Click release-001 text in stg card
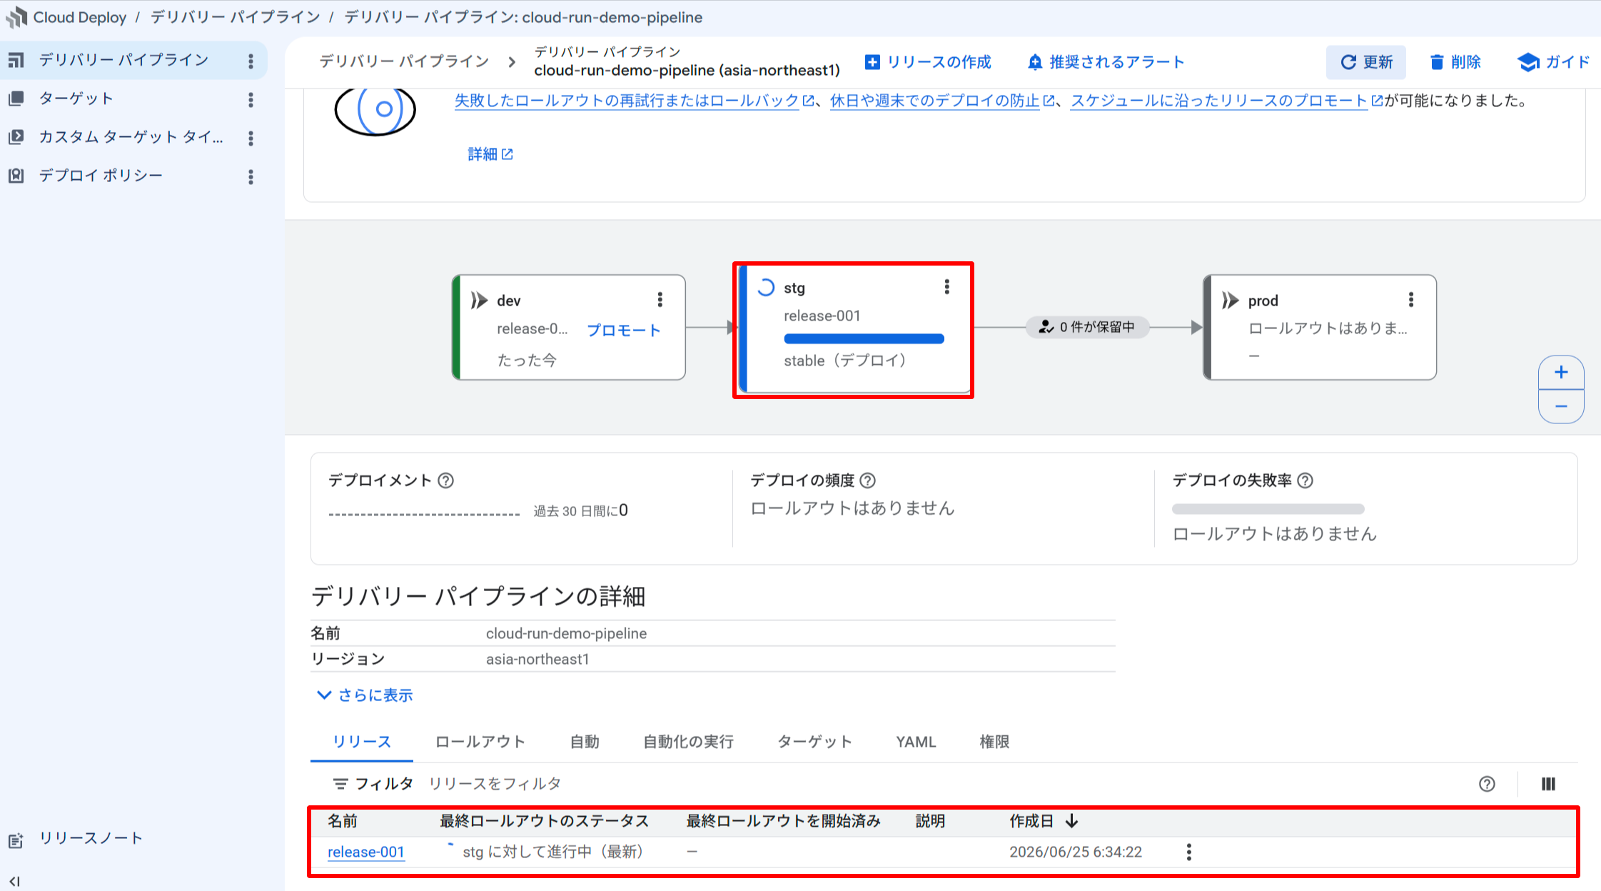This screenshot has width=1601, height=891. [822, 316]
